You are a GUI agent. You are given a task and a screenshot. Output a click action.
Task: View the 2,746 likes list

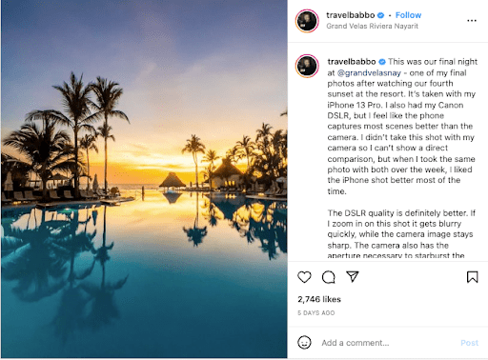pos(319,299)
